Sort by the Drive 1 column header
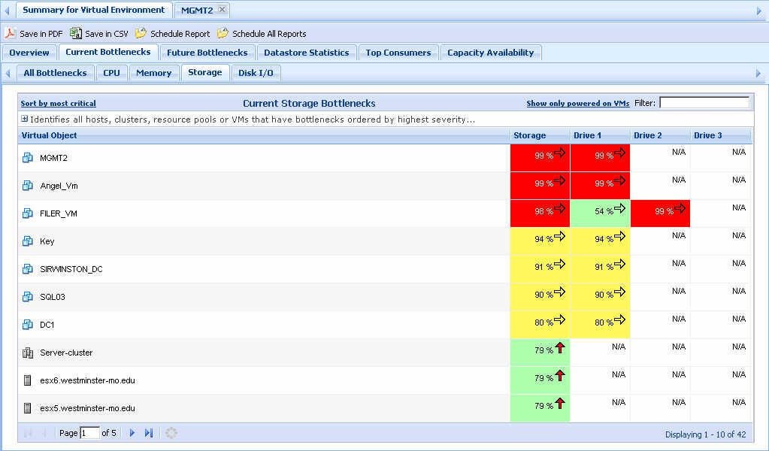Screen dimensions: 769x451 coord(601,135)
